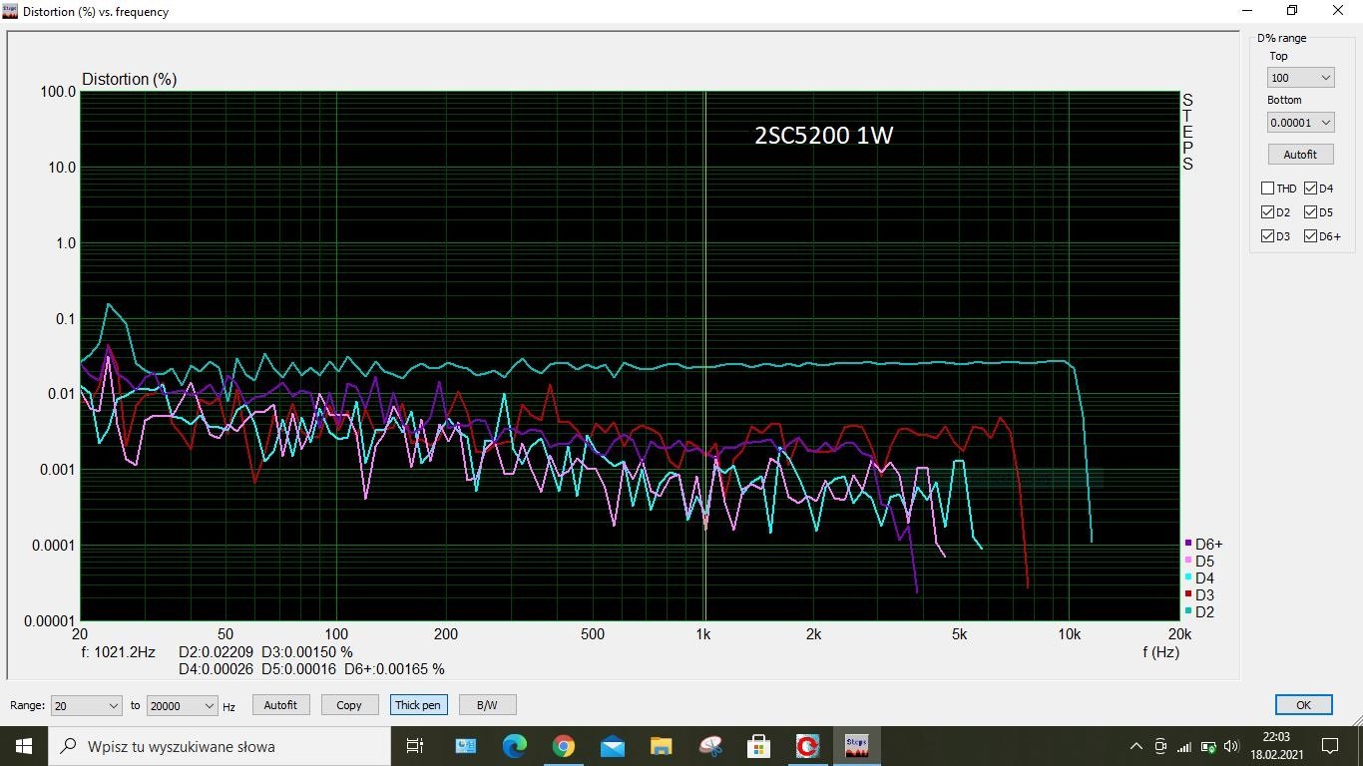Open the D% range Top dropdown

1301,78
